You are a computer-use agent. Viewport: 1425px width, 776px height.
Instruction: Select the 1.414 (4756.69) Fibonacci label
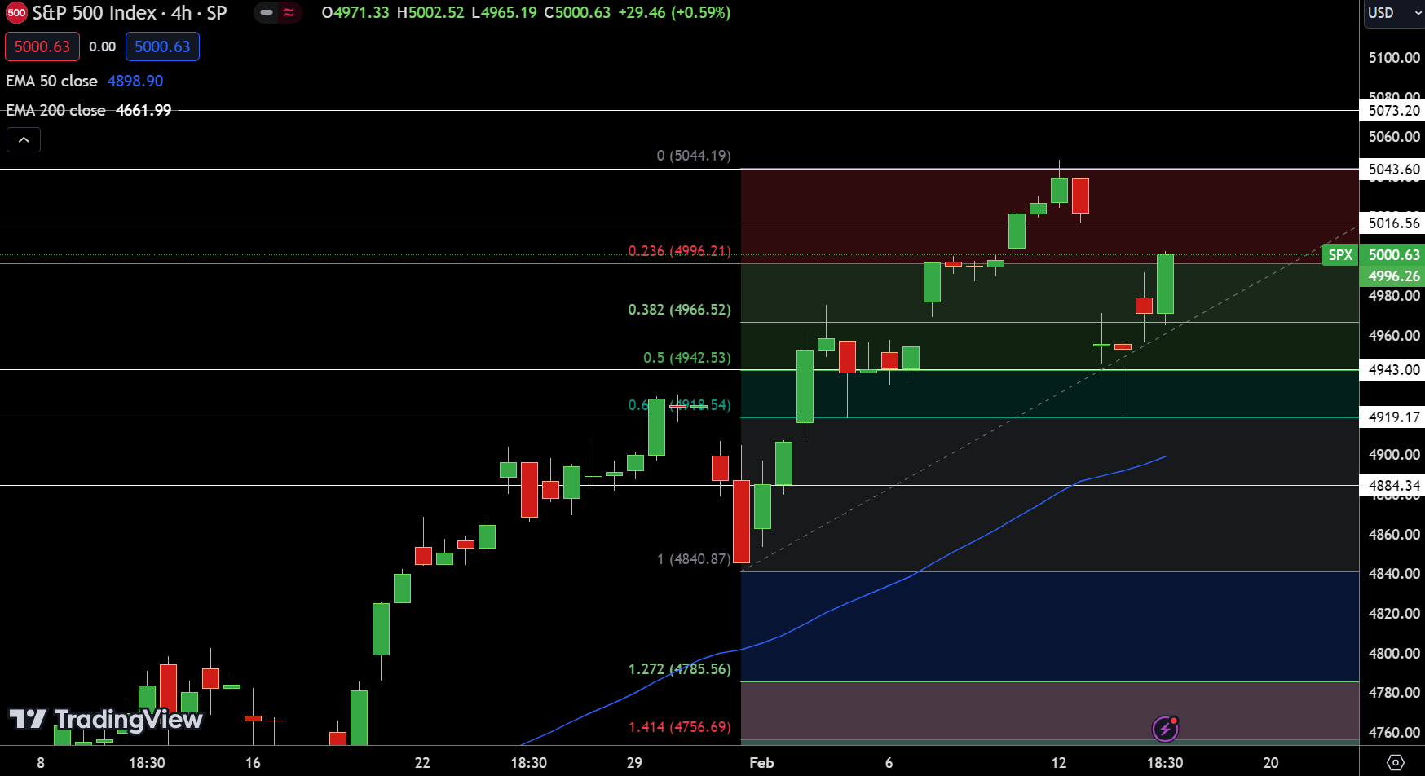pos(679,727)
